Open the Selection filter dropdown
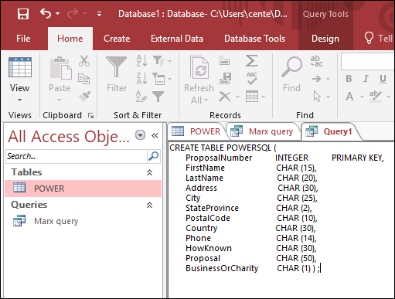The image size is (395, 299). pyautogui.click(x=162, y=61)
